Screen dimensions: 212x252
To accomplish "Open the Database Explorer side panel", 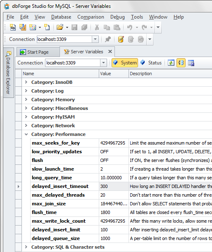I will click(8, 73).
